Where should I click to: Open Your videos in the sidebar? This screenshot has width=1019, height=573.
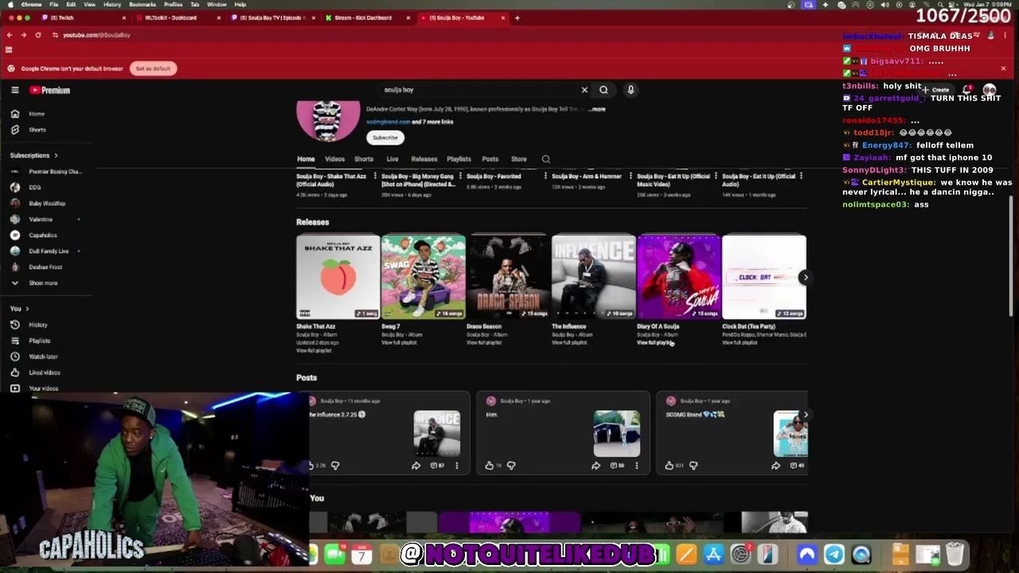[x=45, y=388]
